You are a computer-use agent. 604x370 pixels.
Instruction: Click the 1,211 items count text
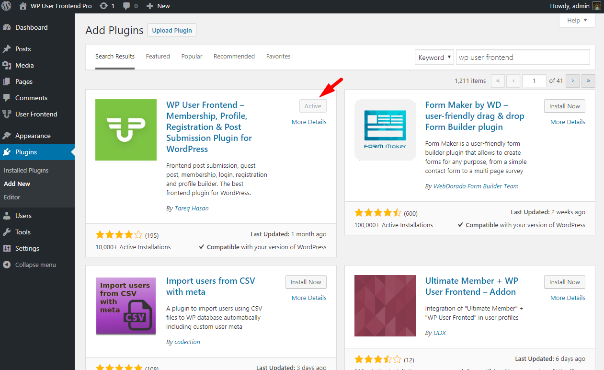[x=470, y=81]
